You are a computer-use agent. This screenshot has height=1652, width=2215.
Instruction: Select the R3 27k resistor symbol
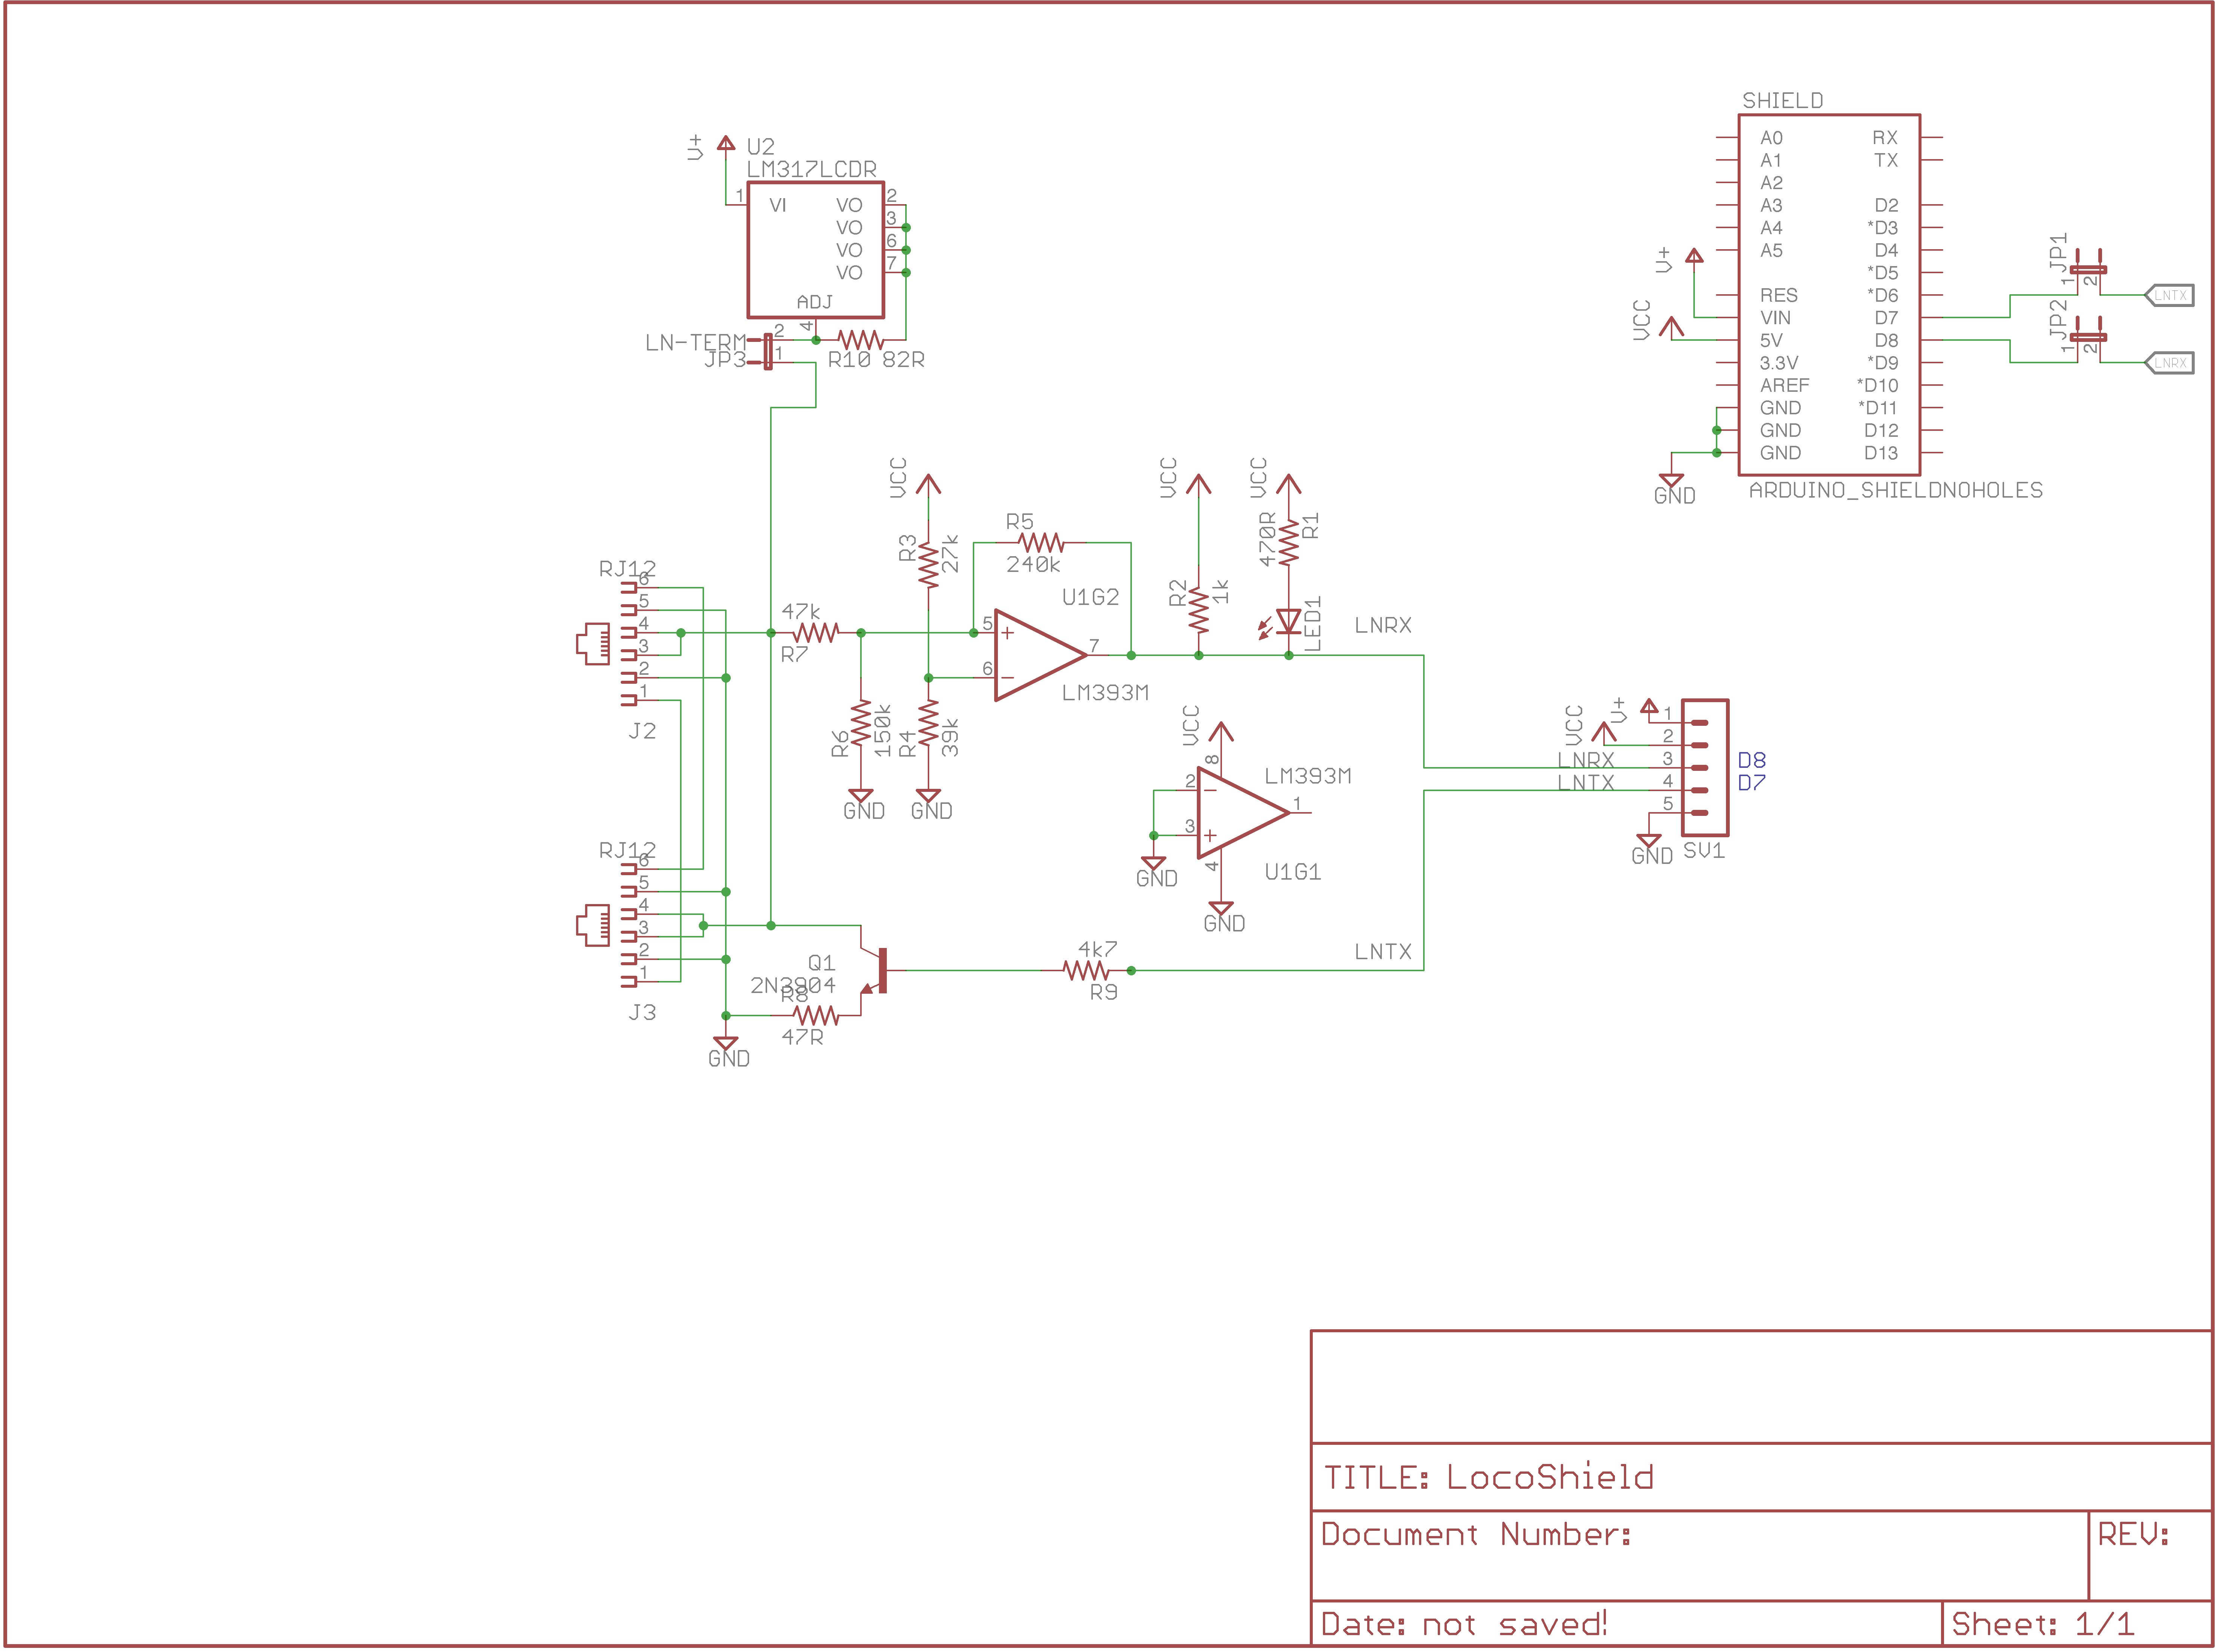point(929,565)
